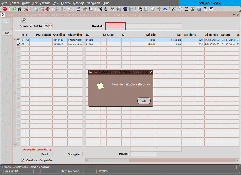Click the period month field 09
This screenshot has height=175, width=241.
46,26
